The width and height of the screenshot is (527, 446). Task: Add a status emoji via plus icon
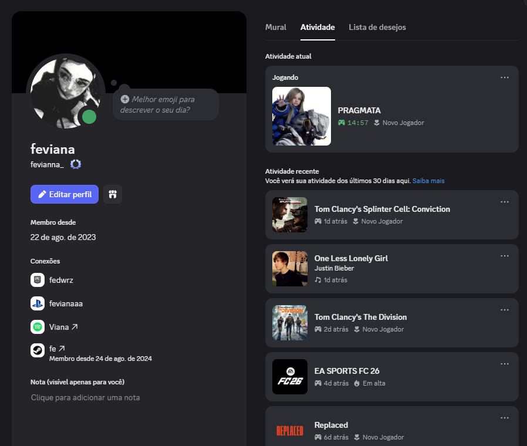tap(124, 99)
